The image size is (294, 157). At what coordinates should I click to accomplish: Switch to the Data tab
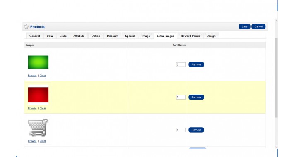pos(50,36)
